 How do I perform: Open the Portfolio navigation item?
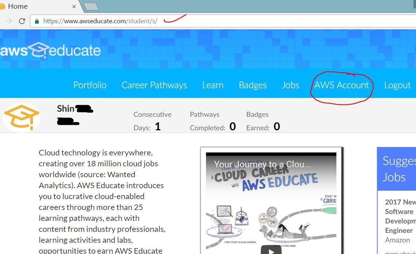coord(89,85)
